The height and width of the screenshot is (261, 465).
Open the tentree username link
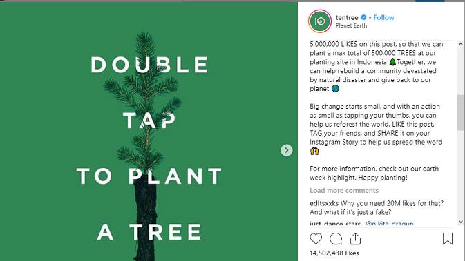(x=347, y=17)
